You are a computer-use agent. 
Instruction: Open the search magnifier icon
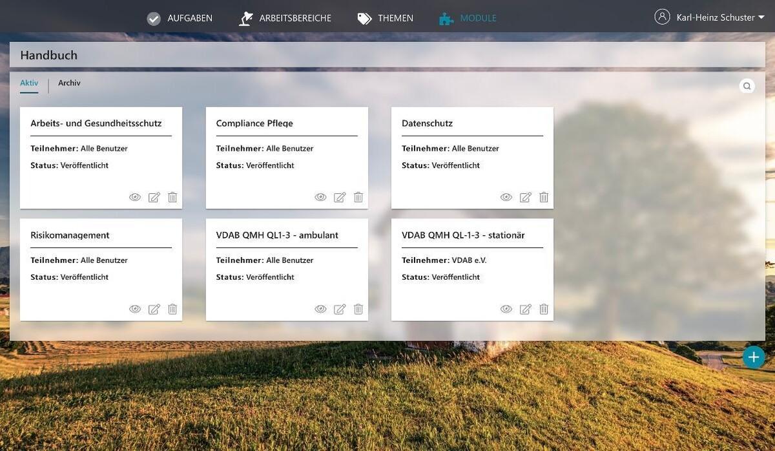click(x=747, y=86)
